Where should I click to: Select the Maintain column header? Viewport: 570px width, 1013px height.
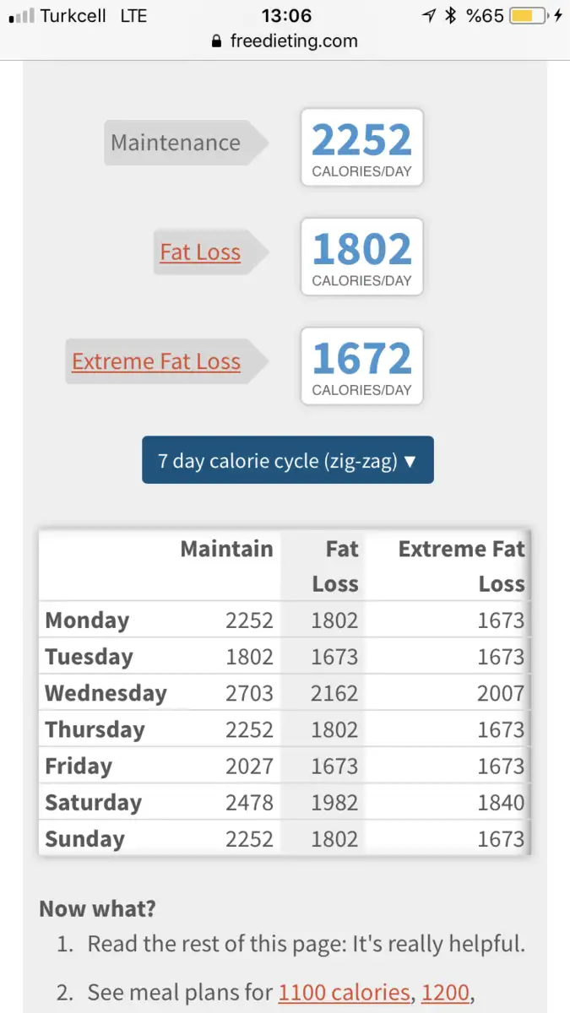point(226,549)
